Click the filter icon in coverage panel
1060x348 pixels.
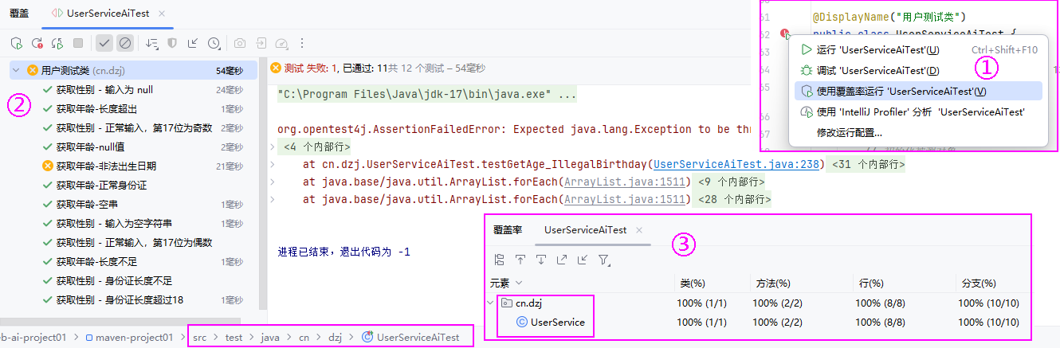point(604,260)
